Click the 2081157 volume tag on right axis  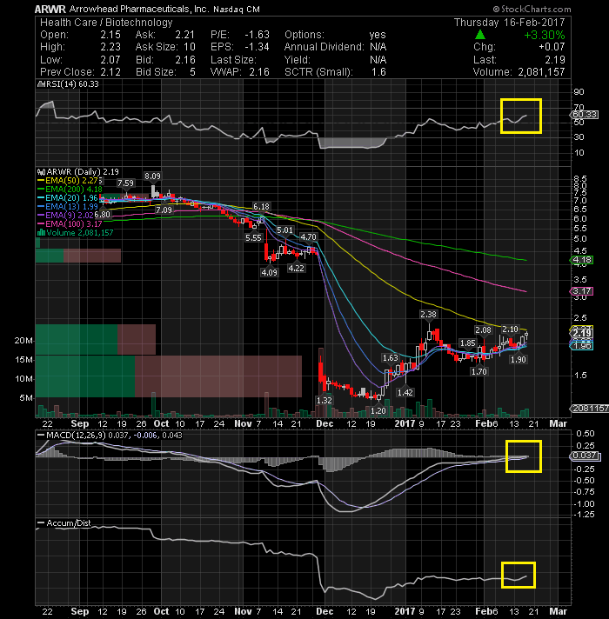589,409
